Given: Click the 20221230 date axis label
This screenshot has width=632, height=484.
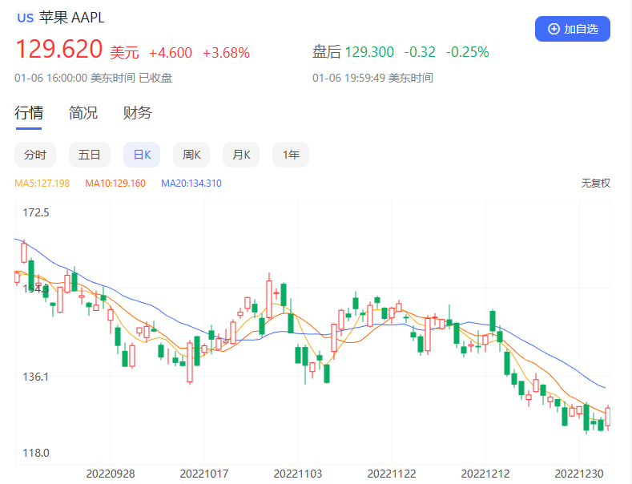Looking at the screenshot, I should (x=579, y=474).
